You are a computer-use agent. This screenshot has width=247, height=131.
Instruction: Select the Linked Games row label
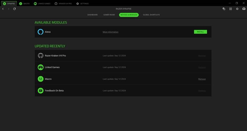coord(52,67)
